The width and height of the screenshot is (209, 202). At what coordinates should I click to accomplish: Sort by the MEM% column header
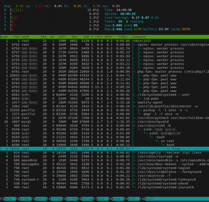click(x=109, y=37)
